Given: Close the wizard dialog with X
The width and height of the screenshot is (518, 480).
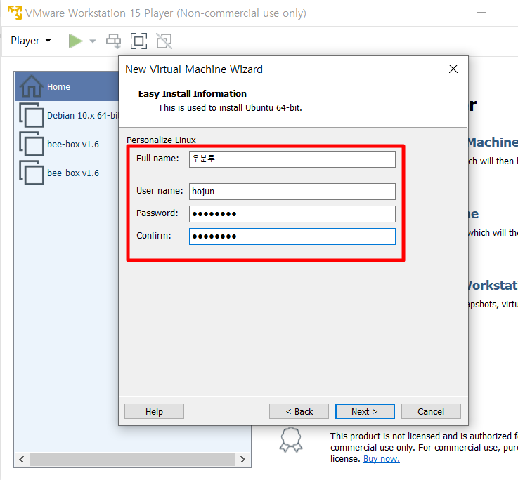Looking at the screenshot, I should click(453, 69).
